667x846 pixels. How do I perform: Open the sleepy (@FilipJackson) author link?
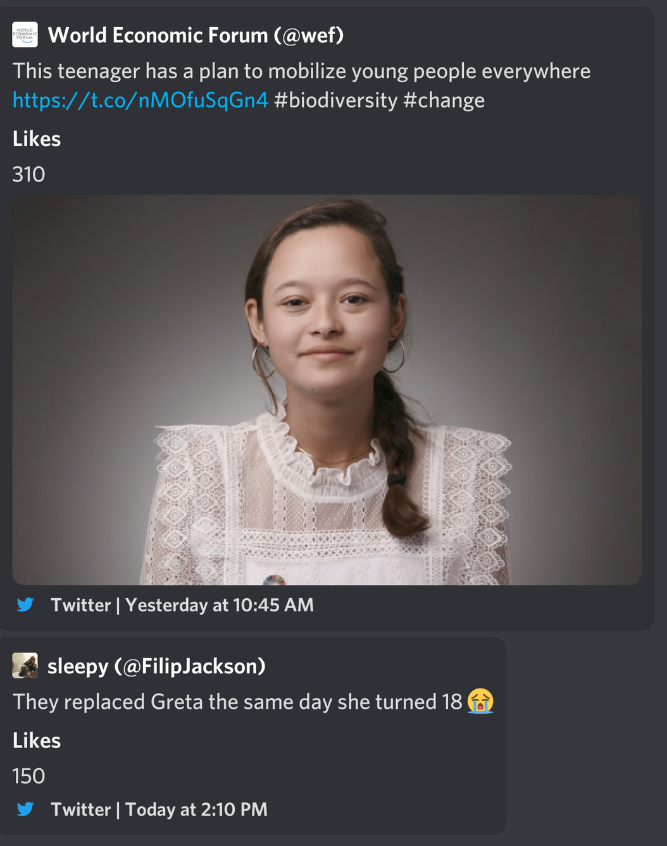(x=156, y=666)
